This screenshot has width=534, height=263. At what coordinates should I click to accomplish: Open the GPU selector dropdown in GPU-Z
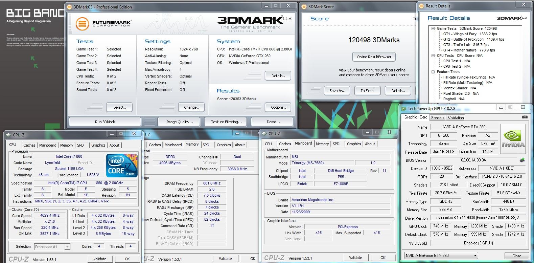(475, 256)
